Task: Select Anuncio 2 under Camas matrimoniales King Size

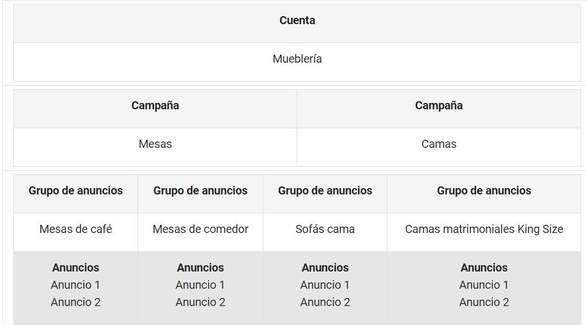Action: (x=484, y=303)
